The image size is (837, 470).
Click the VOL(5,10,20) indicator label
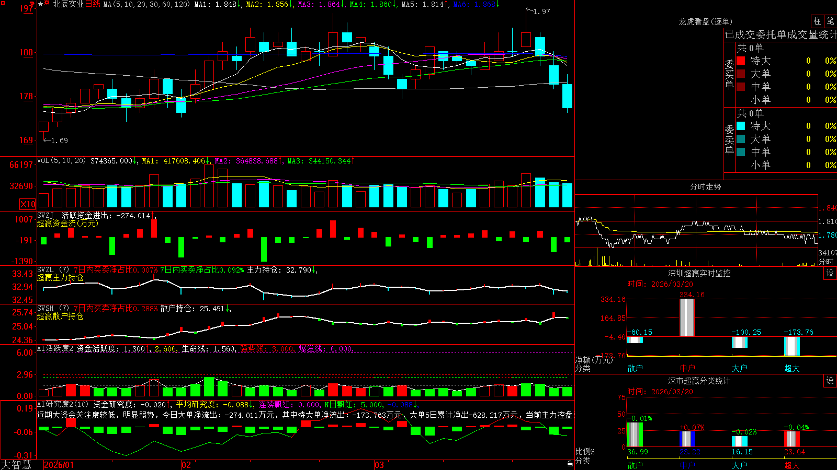pyautogui.click(x=61, y=161)
